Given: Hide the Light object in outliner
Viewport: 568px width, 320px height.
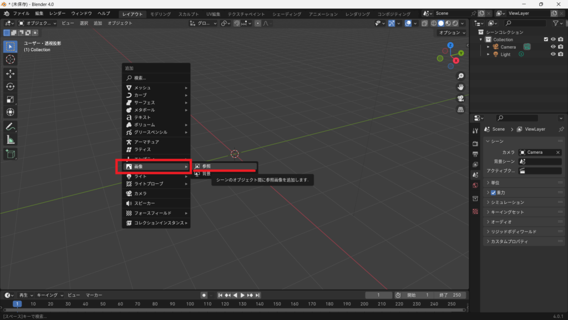Looking at the screenshot, I should pos(552,54).
